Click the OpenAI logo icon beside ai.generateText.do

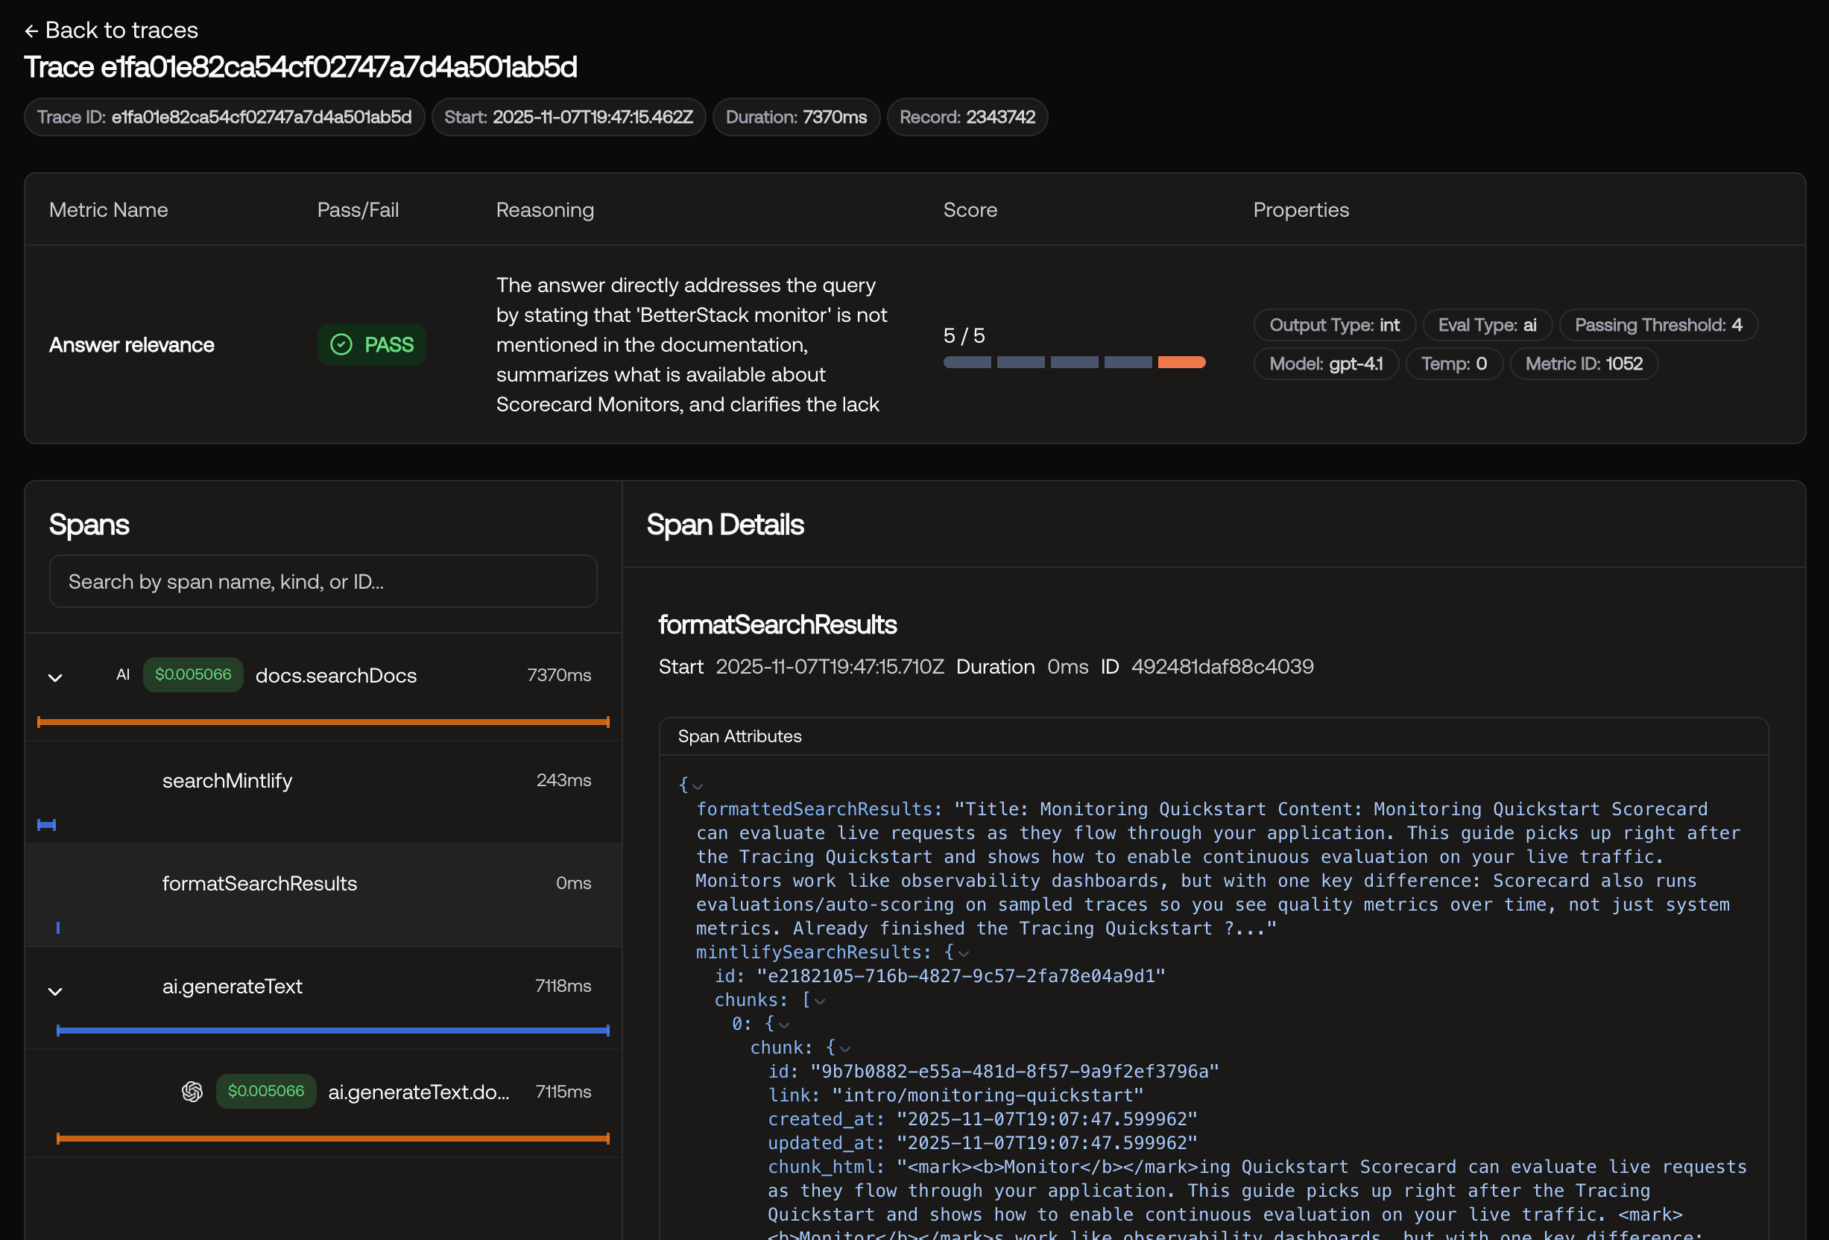[192, 1091]
